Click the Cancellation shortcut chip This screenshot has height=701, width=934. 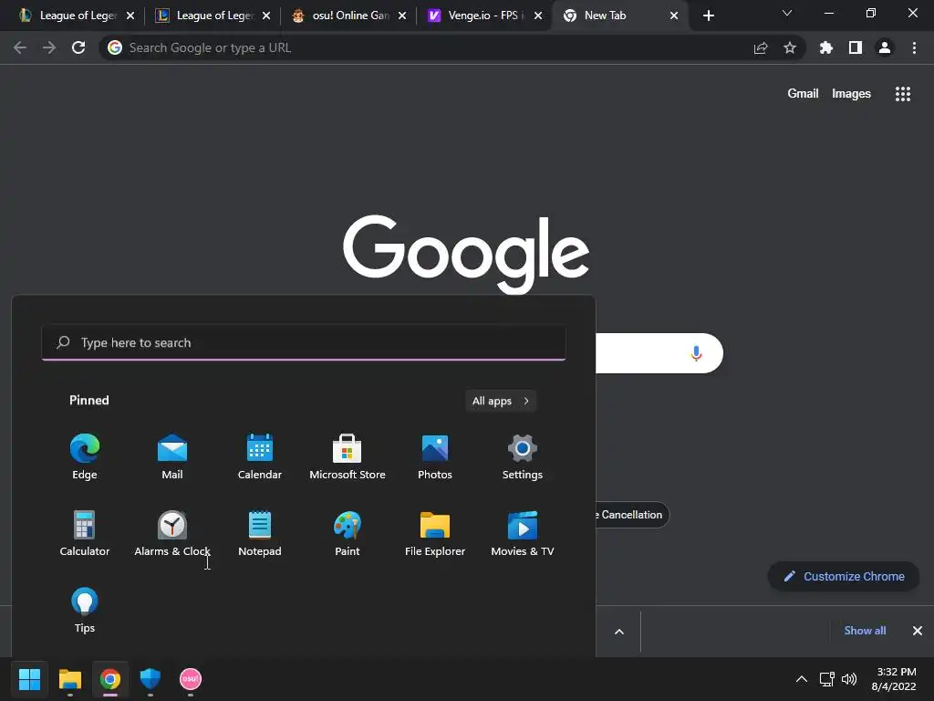click(633, 515)
